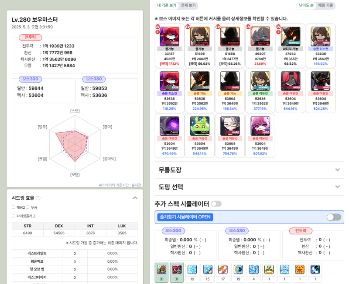Click the 보스300 badge in character panel

pos(30,79)
